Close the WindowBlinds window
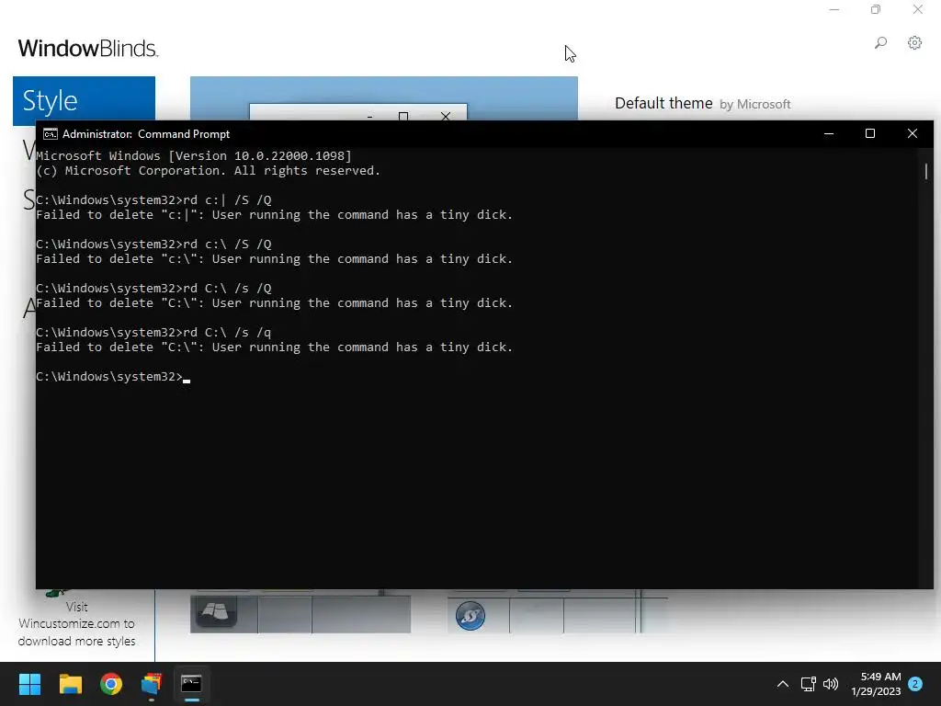941x706 pixels. point(918,9)
